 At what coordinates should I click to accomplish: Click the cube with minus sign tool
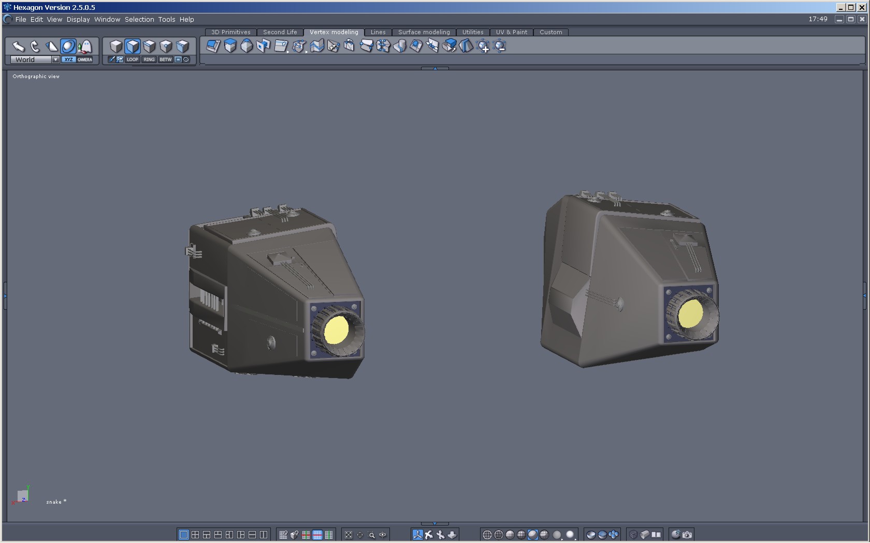[x=500, y=46]
